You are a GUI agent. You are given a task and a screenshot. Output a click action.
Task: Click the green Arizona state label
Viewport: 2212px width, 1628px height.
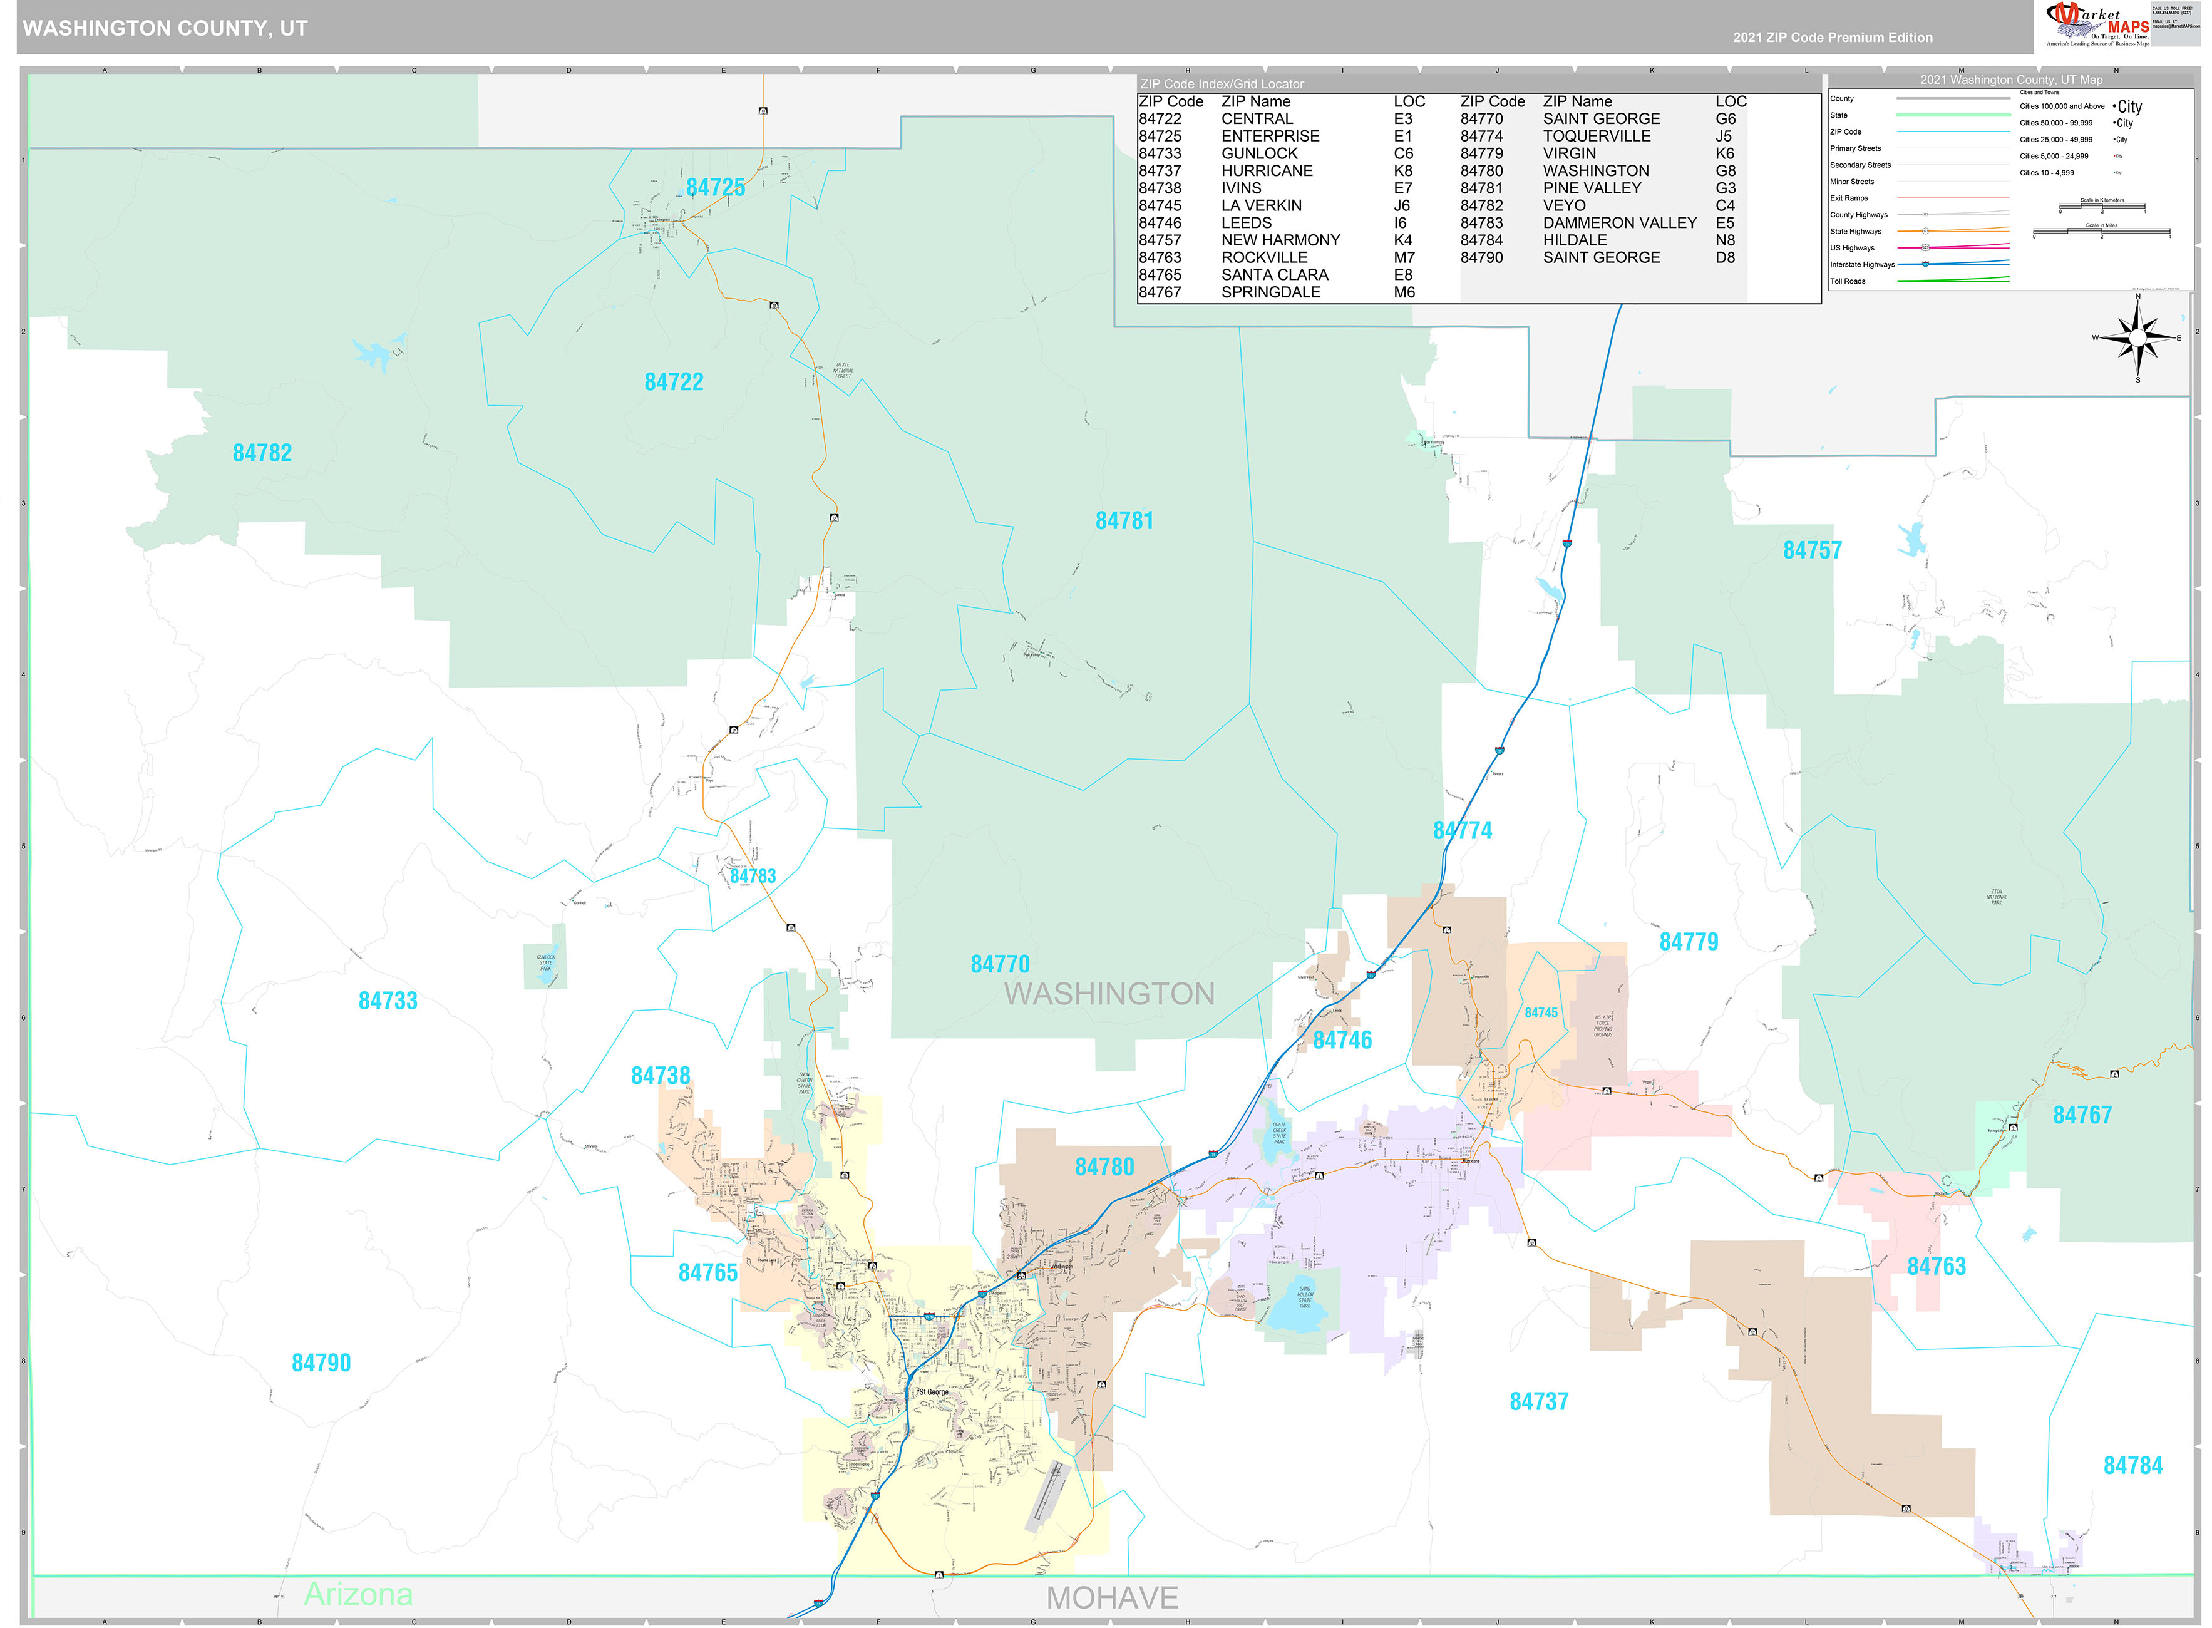click(358, 1594)
